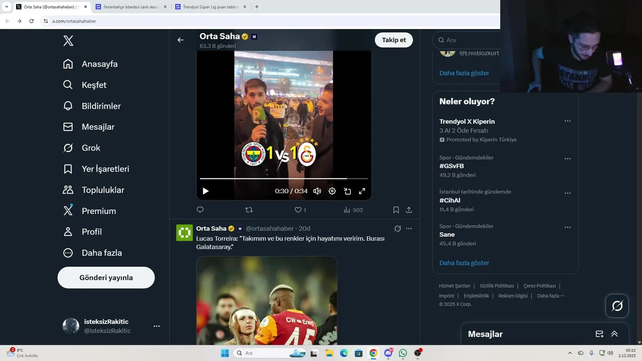The height and width of the screenshot is (361, 642).
Task: Show hidden system tray icons
Action: [570, 353]
